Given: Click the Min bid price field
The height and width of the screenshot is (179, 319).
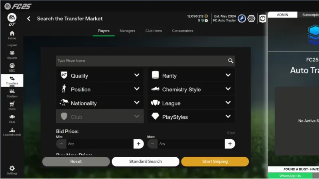Looking at the screenshot, I should (x=100, y=144).
